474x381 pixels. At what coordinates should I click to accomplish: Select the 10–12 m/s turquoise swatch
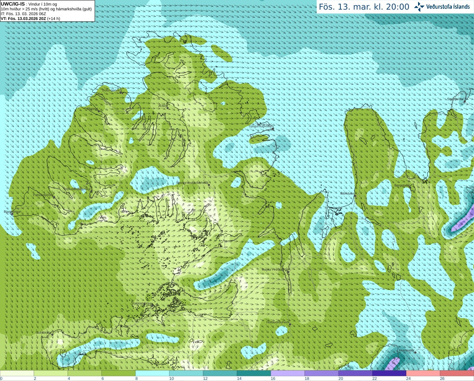[x=186, y=373]
